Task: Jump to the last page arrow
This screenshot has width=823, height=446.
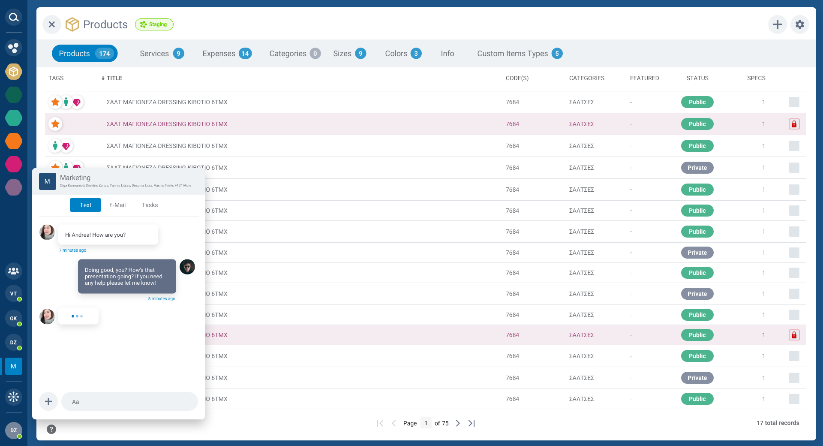Action: click(472, 423)
